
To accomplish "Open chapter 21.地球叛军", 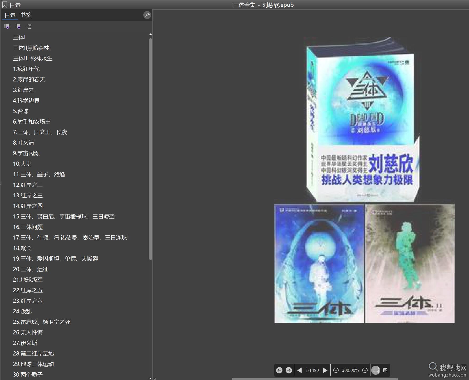I will 28,280.
